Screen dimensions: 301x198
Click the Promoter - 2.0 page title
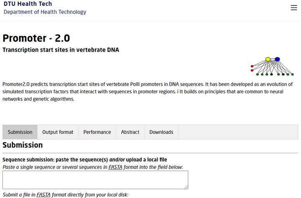pyautogui.click(x=36, y=38)
